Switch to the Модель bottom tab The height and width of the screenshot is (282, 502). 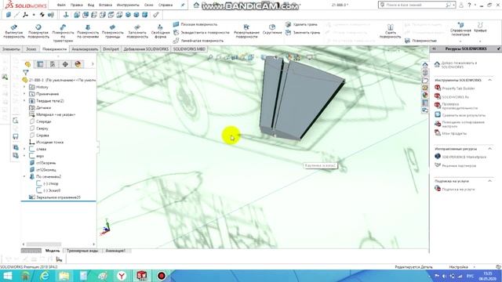(53, 251)
